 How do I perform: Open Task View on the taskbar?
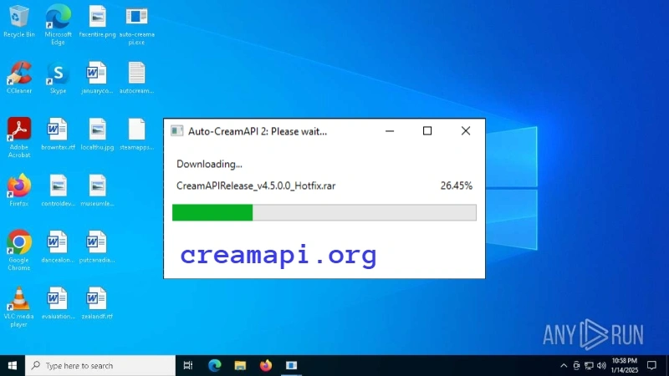(x=187, y=365)
